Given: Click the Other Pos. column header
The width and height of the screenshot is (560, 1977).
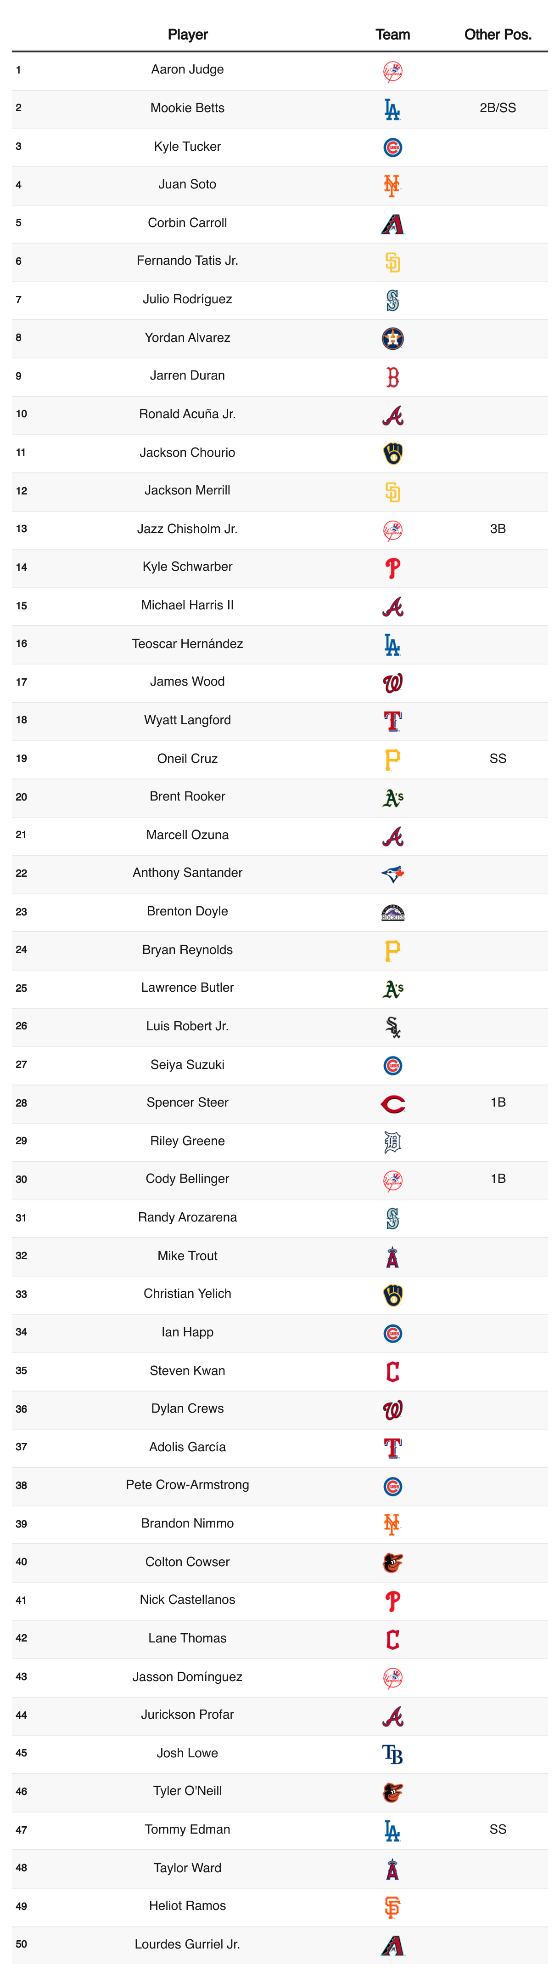Looking at the screenshot, I should 498,34.
